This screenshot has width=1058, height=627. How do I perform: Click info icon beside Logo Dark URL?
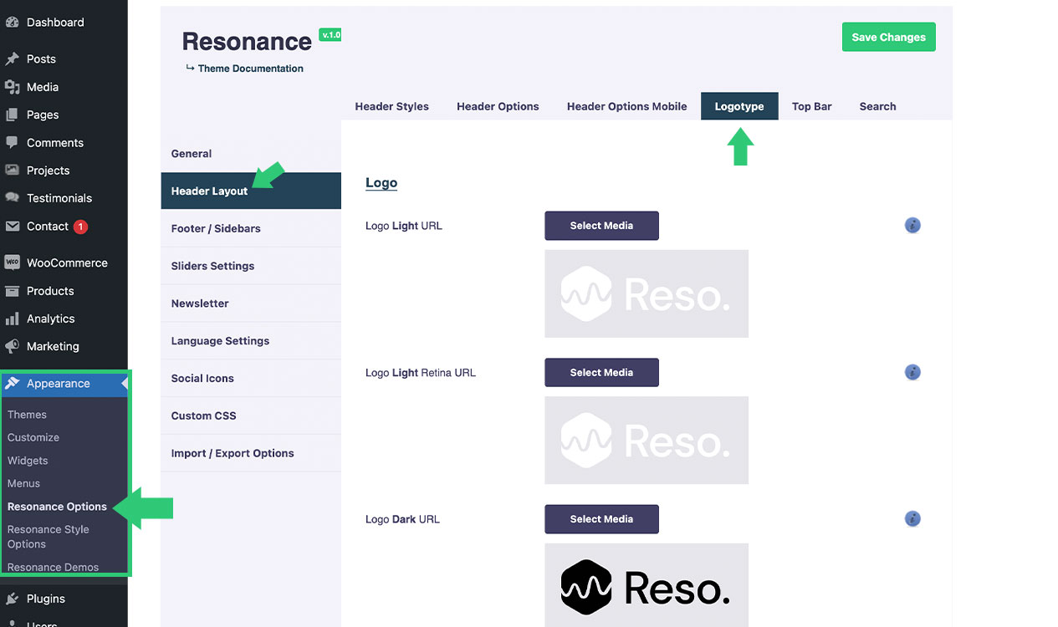[912, 519]
